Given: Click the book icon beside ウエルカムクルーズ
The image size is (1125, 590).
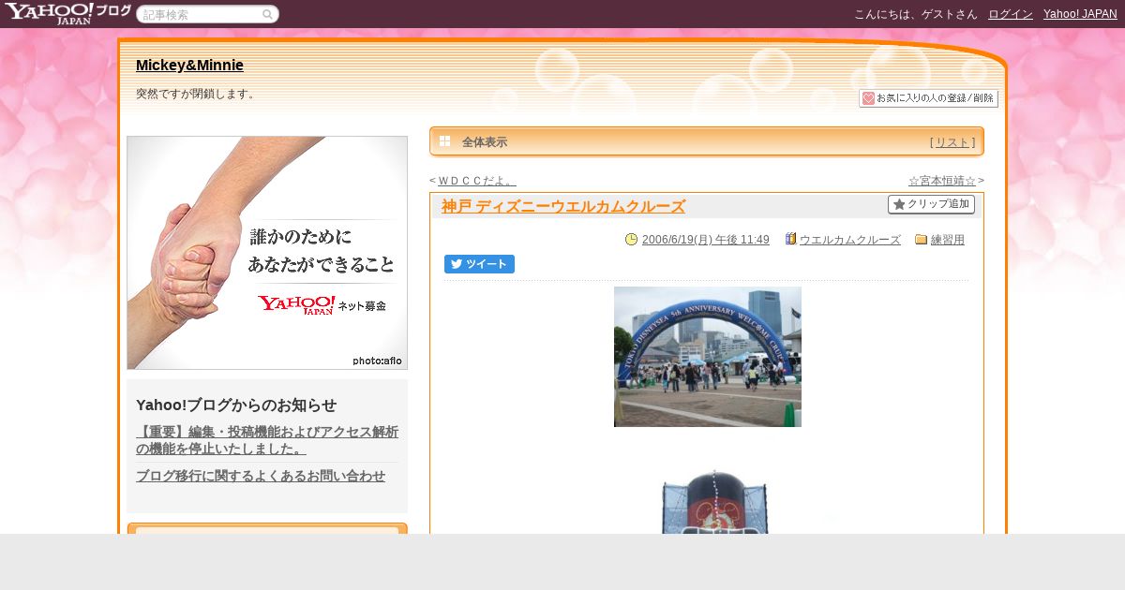Looking at the screenshot, I should point(790,240).
